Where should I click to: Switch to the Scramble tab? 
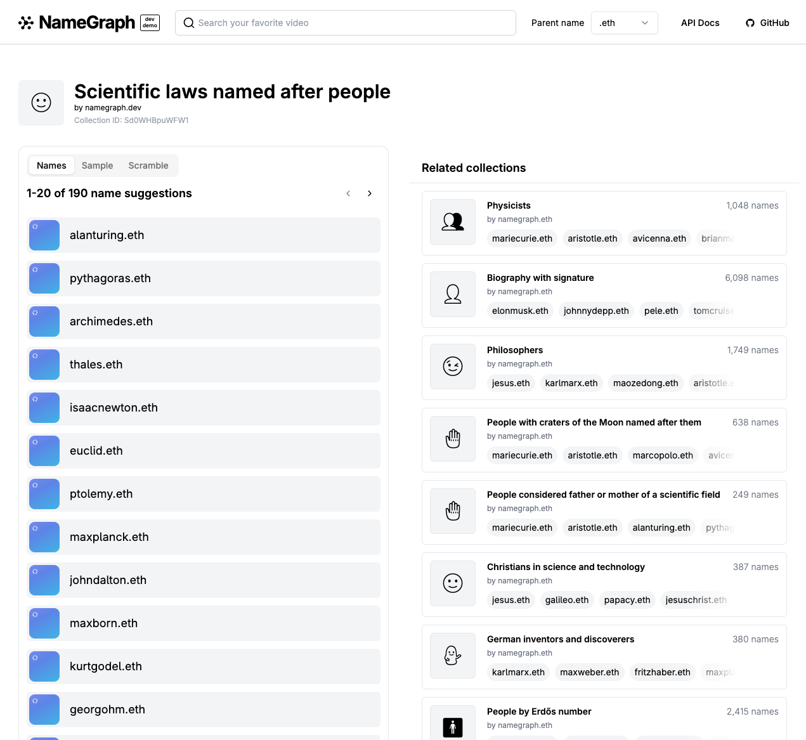[x=148, y=166]
